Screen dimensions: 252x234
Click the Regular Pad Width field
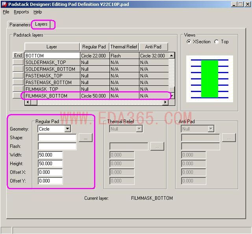click(50, 155)
